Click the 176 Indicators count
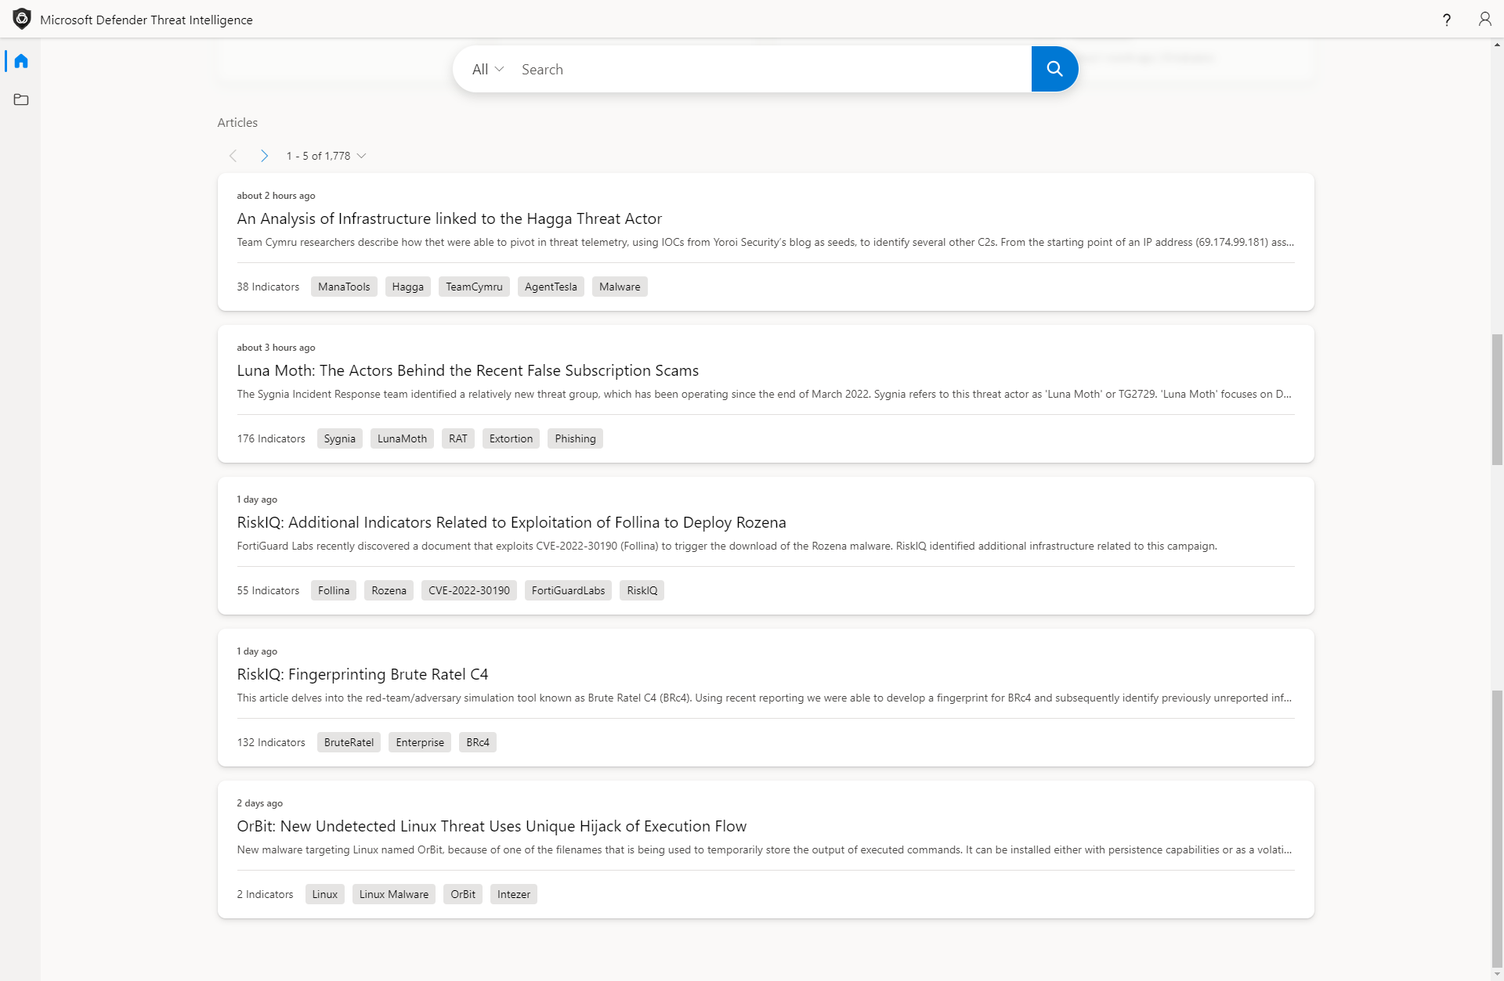The height and width of the screenshot is (981, 1504). (271, 438)
